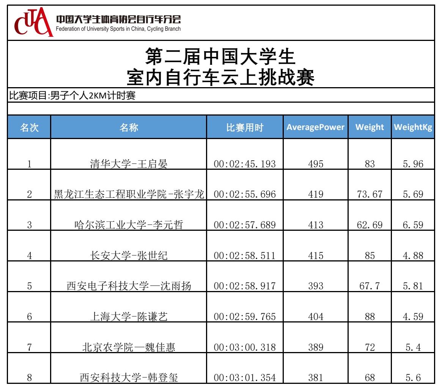Click 比赛项目:男子个人2KM计时赛 text
The height and width of the screenshot is (385, 442).
72,95
